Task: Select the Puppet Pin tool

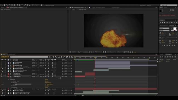Action: [36, 5]
